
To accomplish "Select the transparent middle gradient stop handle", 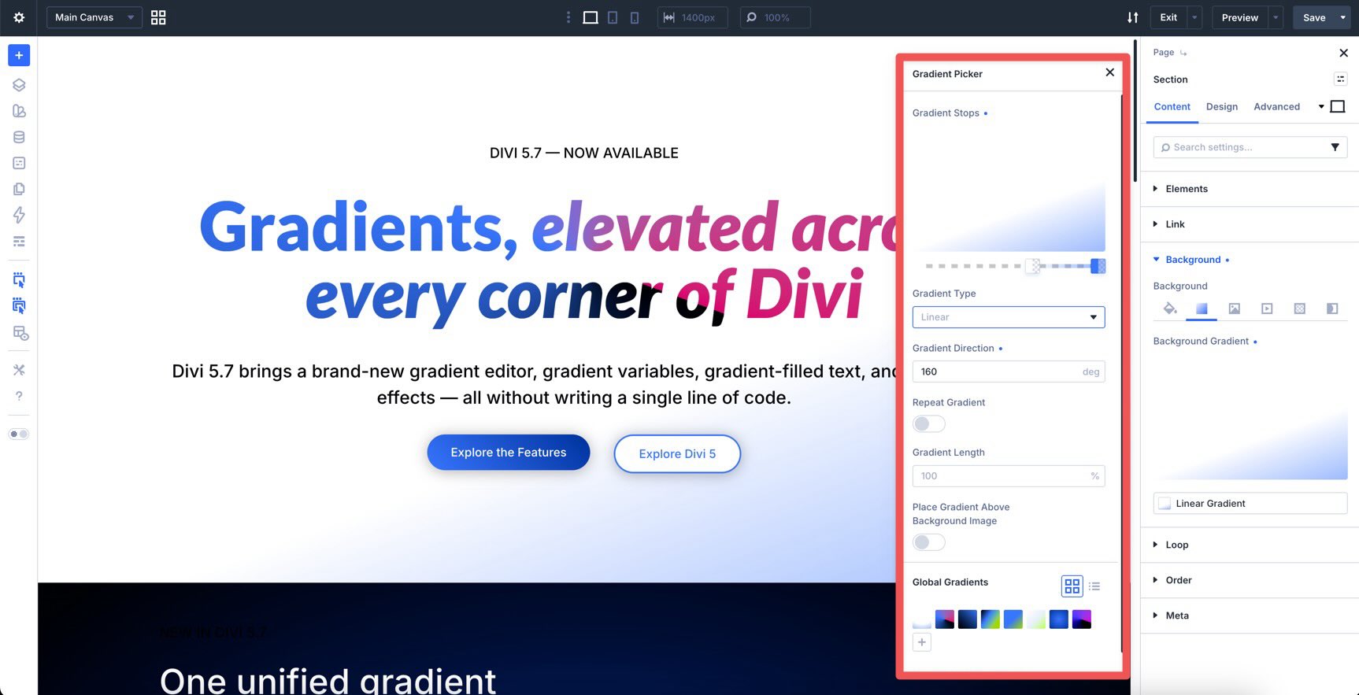I will (x=1032, y=266).
